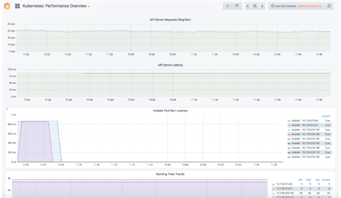Toggle the kubelet - 10.178.218.153 series in legend
The height and width of the screenshot is (198, 341).
(306, 130)
